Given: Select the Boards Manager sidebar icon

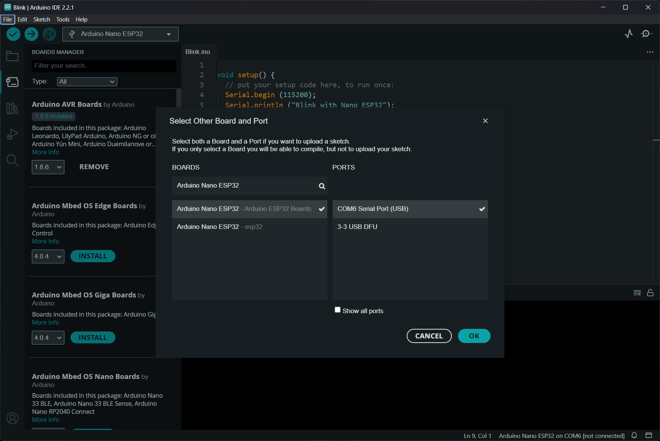Looking at the screenshot, I should (12, 82).
